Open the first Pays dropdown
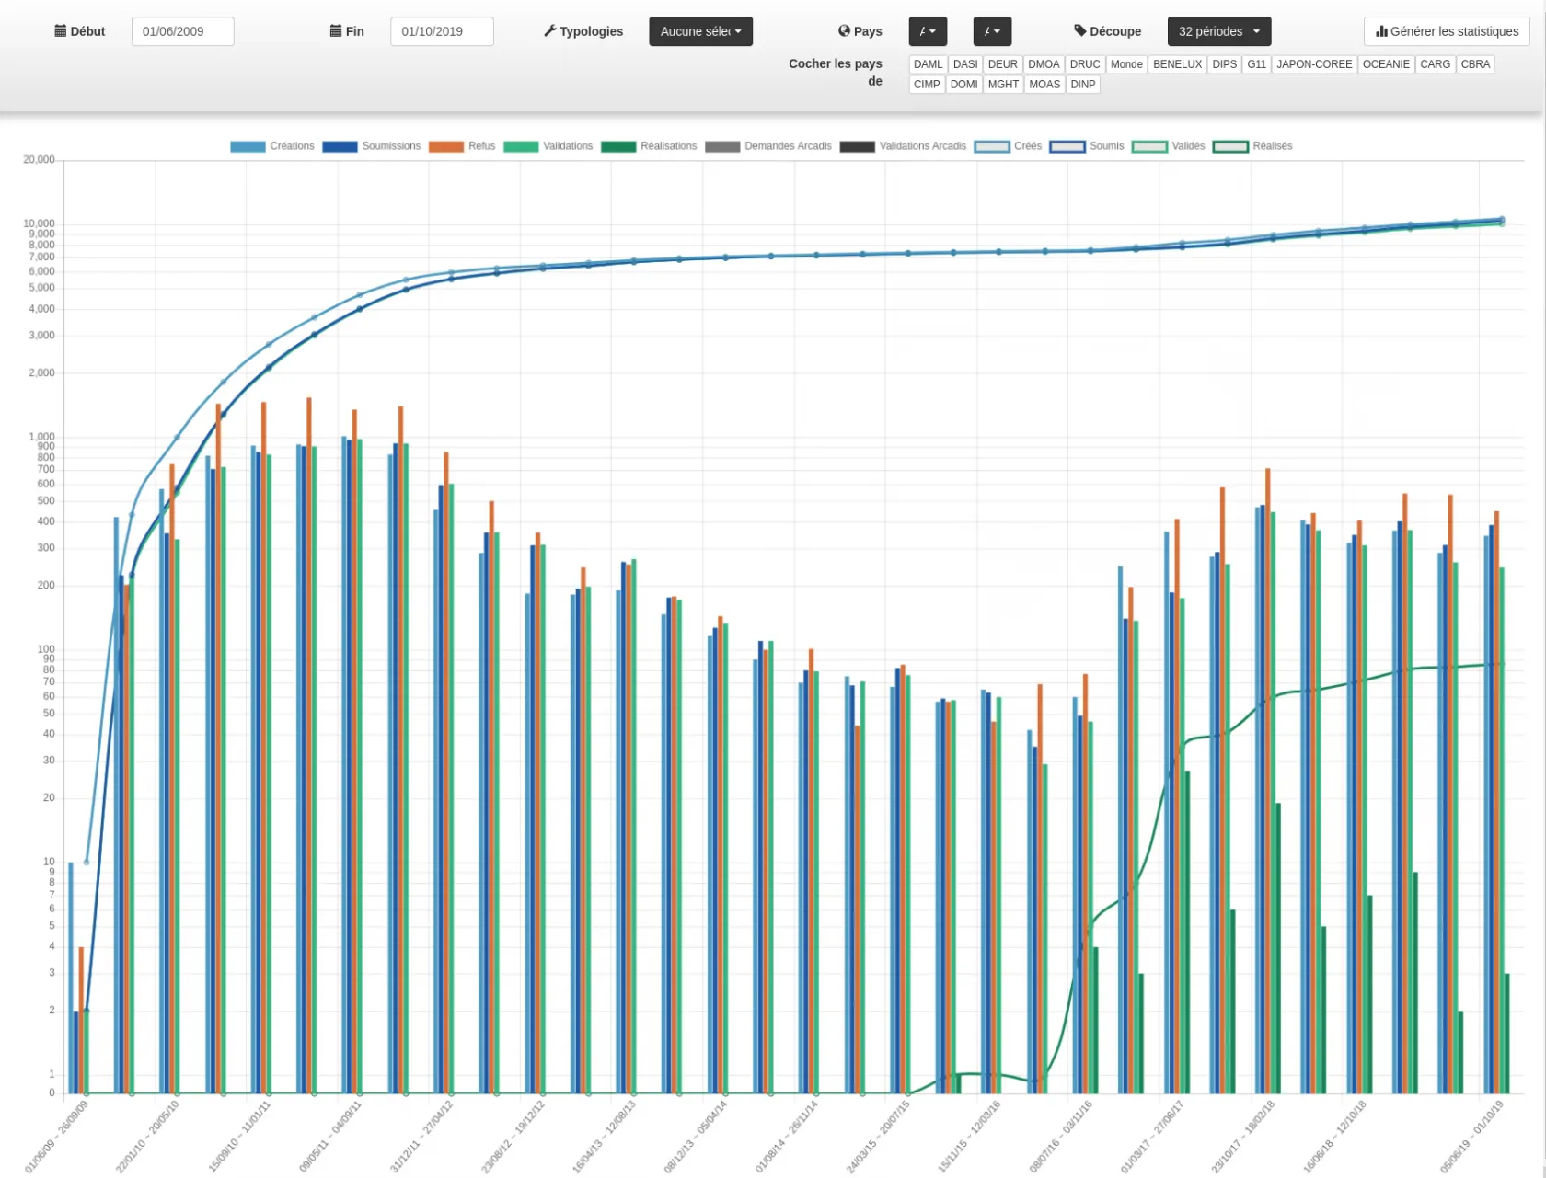The width and height of the screenshot is (1546, 1178). click(928, 31)
